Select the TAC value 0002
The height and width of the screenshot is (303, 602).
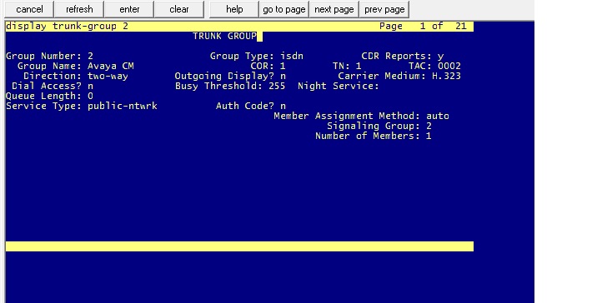coord(449,66)
